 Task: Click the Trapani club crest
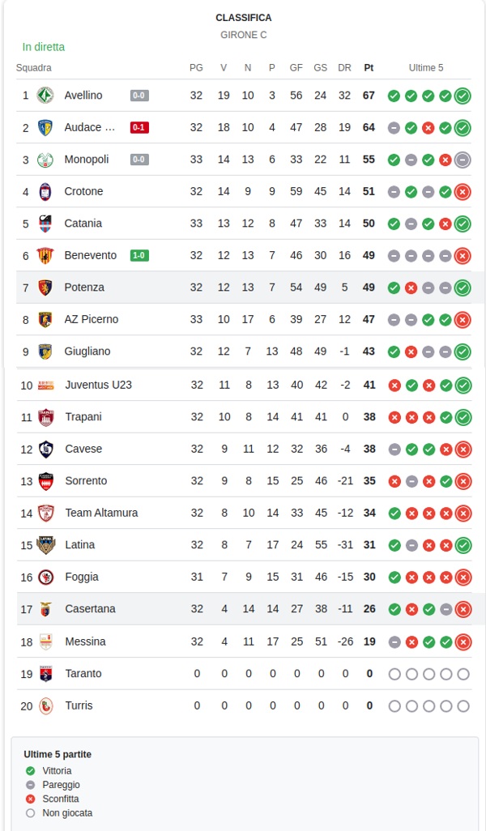tap(46, 417)
